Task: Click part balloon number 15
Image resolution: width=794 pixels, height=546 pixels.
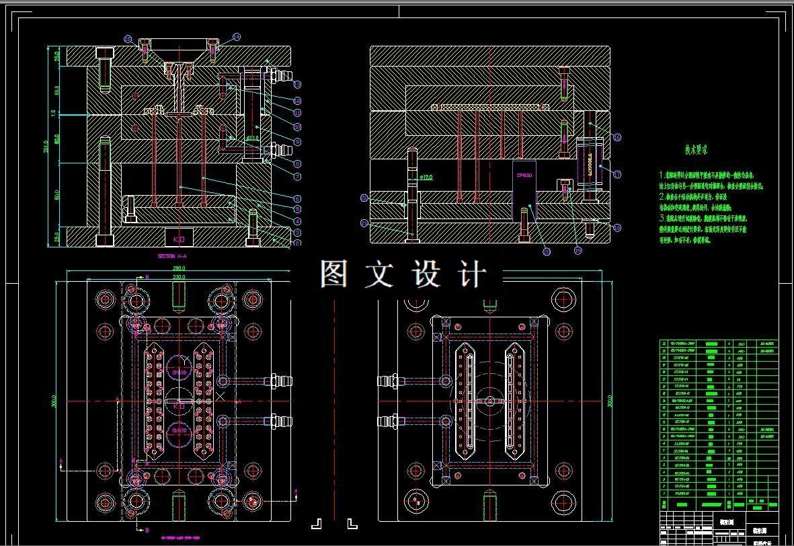Action: click(128, 39)
